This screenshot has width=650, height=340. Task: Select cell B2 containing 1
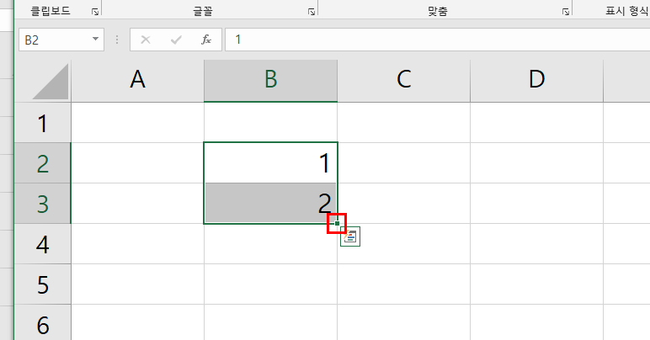coord(269,163)
